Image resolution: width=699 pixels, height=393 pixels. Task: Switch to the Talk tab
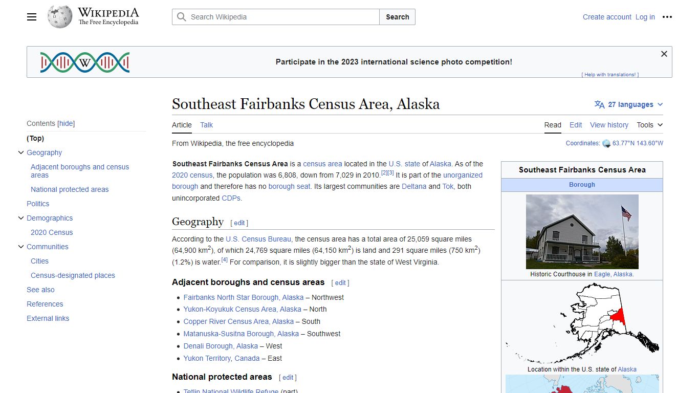pyautogui.click(x=206, y=125)
